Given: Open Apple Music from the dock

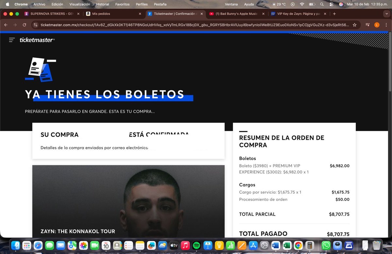Looking at the screenshot, I should [x=185, y=245].
